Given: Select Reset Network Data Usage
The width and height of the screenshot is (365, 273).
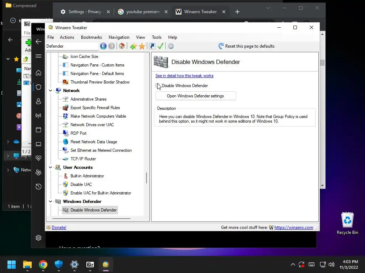Looking at the screenshot, I should (x=94, y=142).
